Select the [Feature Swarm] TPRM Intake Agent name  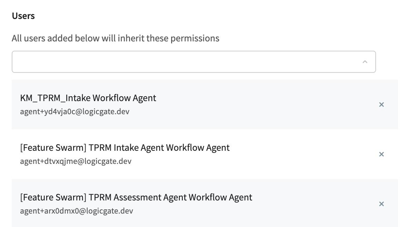[x=125, y=148]
